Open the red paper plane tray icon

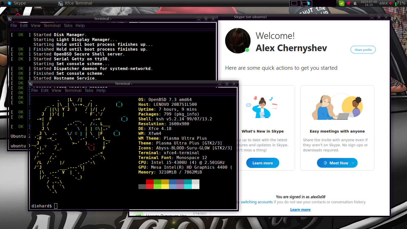(348, 3)
